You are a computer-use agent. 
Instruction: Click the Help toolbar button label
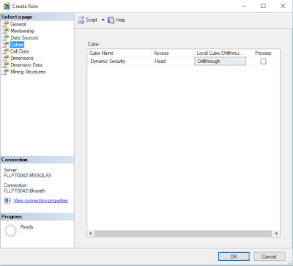coord(121,20)
